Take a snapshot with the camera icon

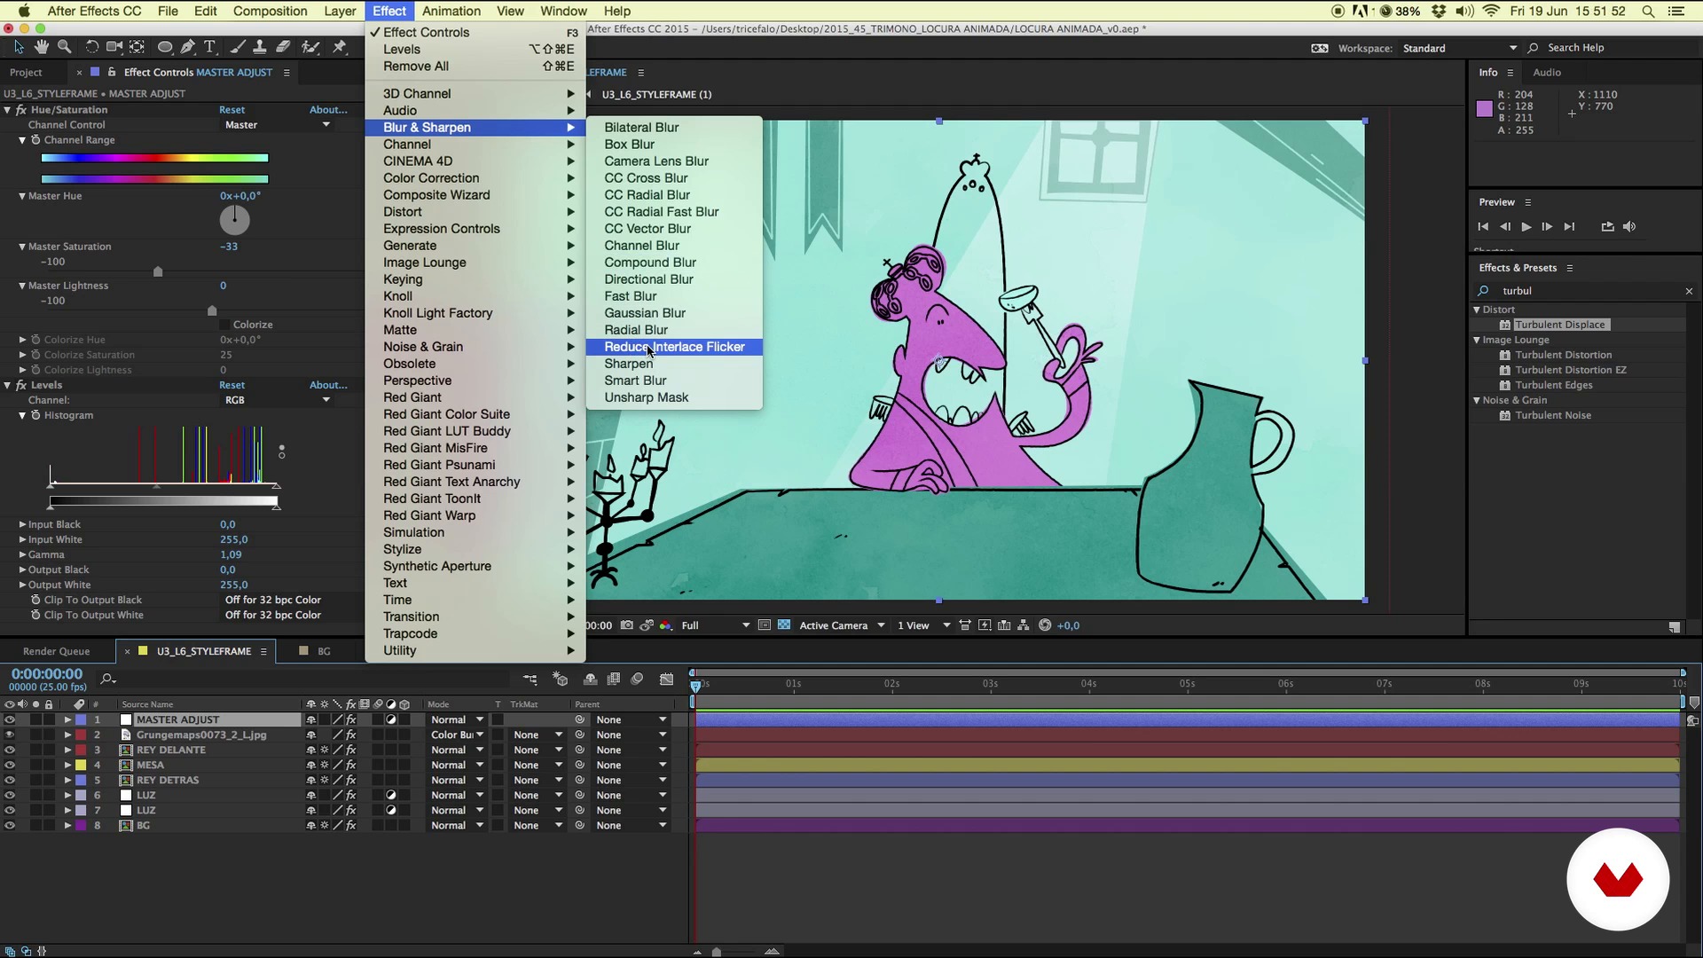(x=627, y=625)
